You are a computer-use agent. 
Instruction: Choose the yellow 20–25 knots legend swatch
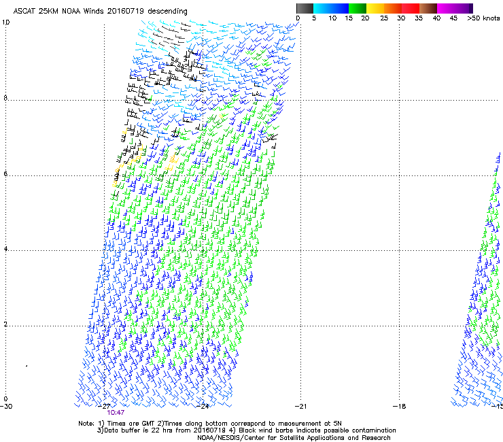[x=375, y=8]
